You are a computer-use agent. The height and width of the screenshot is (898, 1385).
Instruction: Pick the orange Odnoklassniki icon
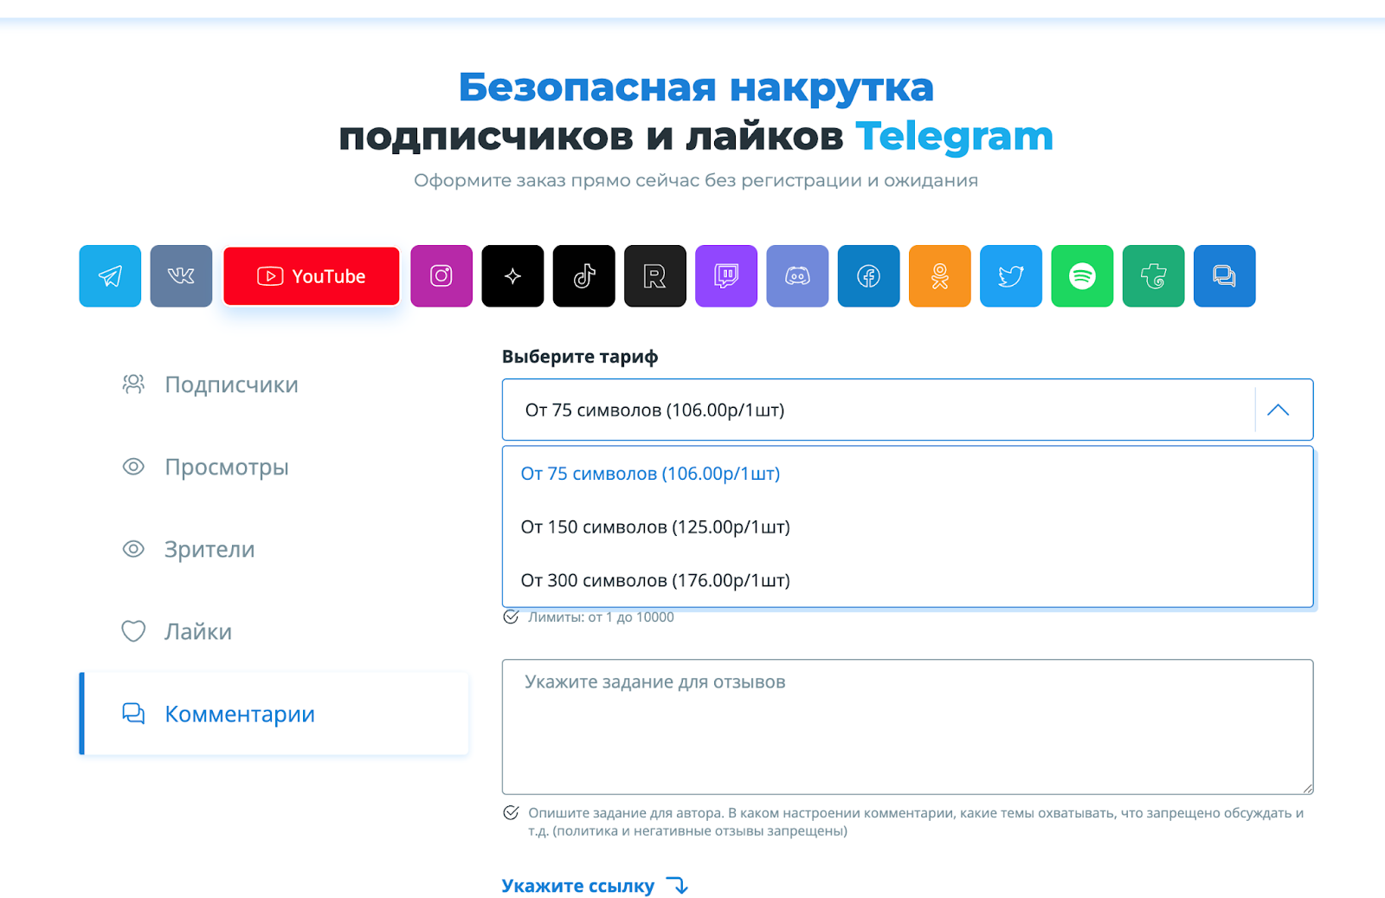(940, 276)
